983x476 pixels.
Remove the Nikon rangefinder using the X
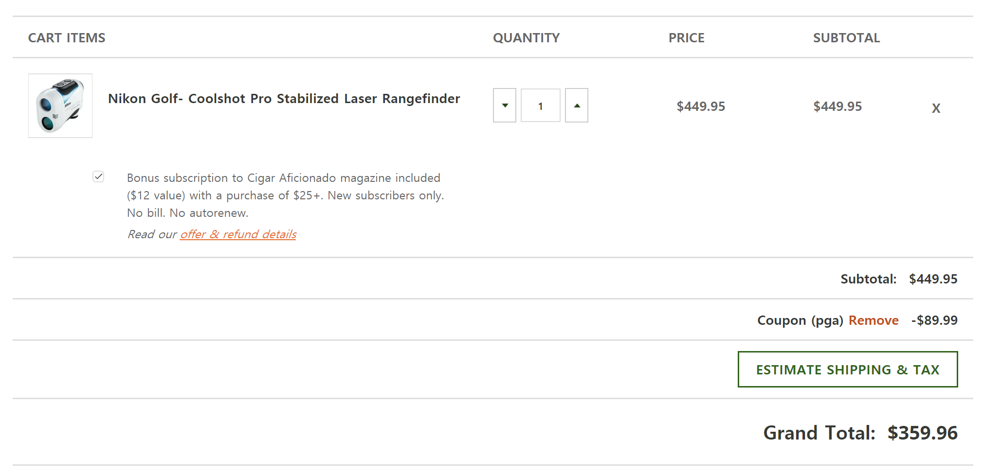936,108
